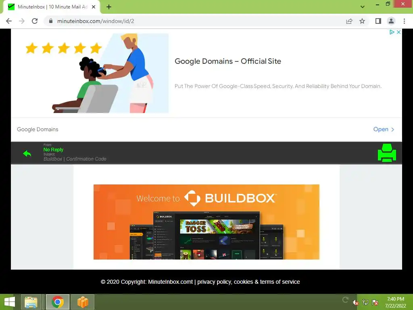Click the Google Domains advertiser label
This screenshot has width=413, height=310.
[38, 130]
